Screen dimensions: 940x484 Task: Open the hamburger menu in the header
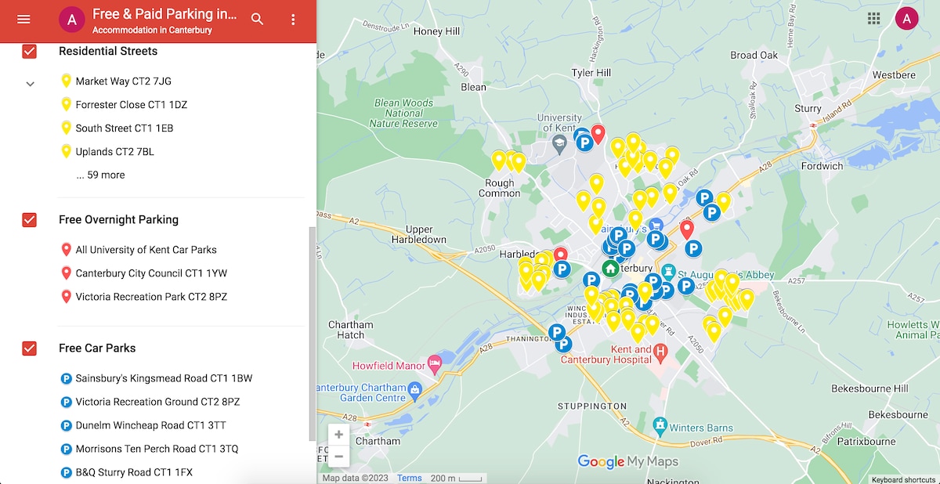pos(23,20)
